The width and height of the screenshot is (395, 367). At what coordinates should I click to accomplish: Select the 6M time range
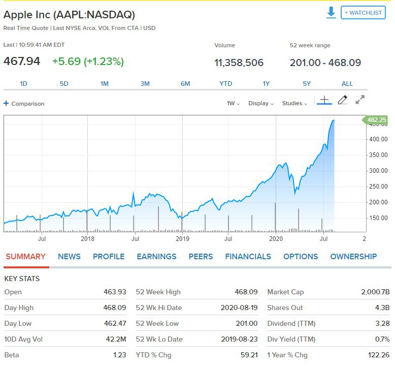click(x=185, y=84)
